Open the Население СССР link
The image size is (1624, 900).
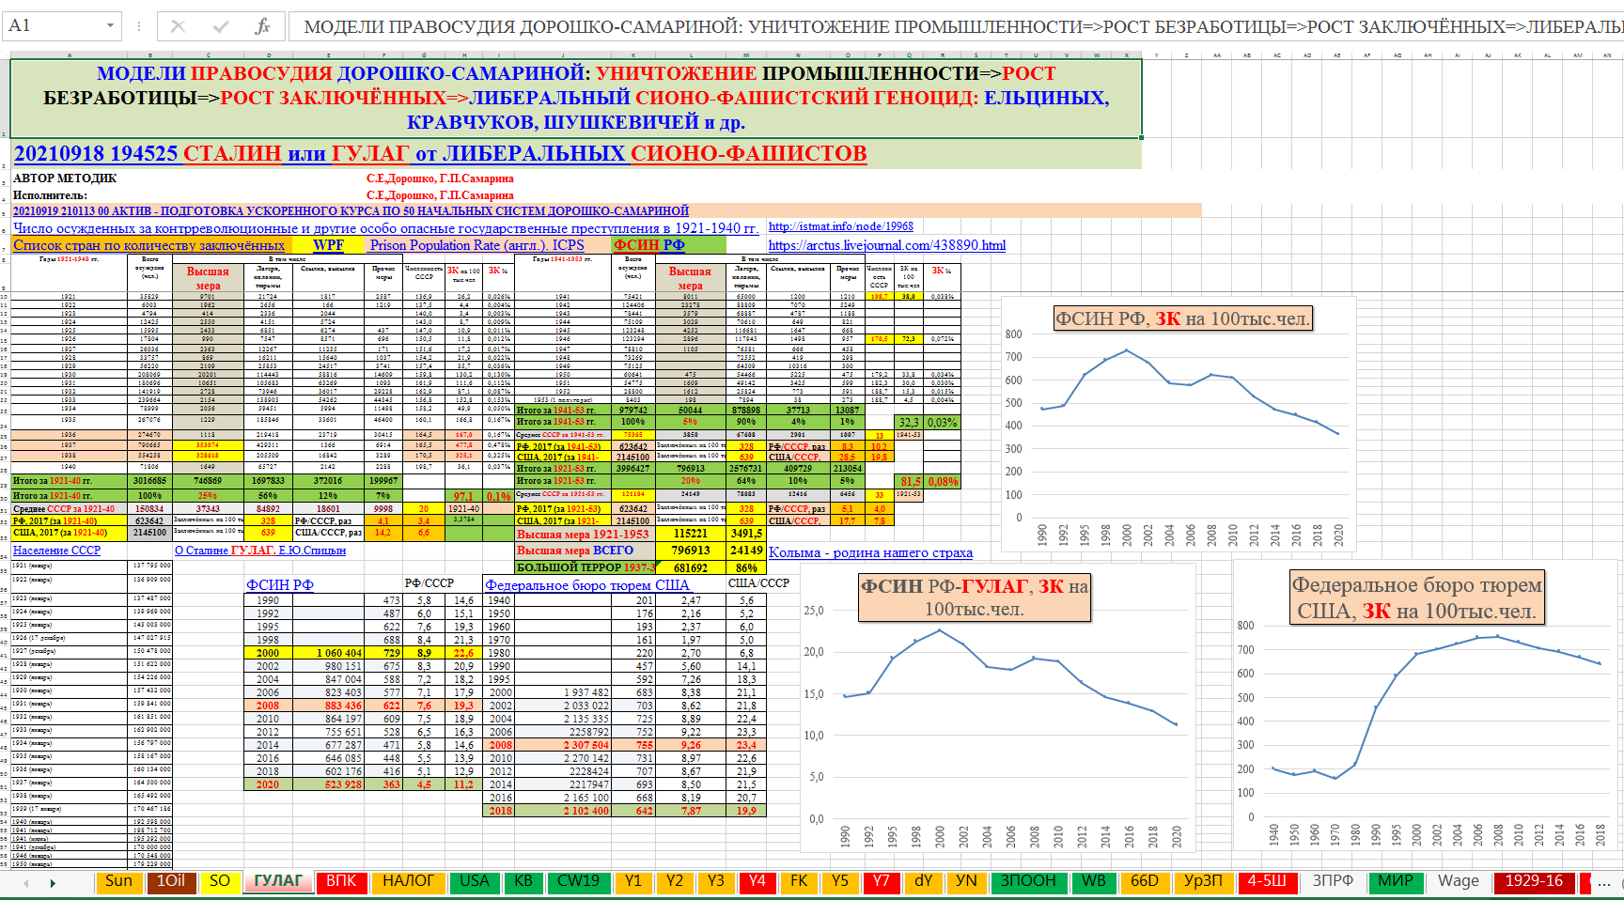coord(56,551)
